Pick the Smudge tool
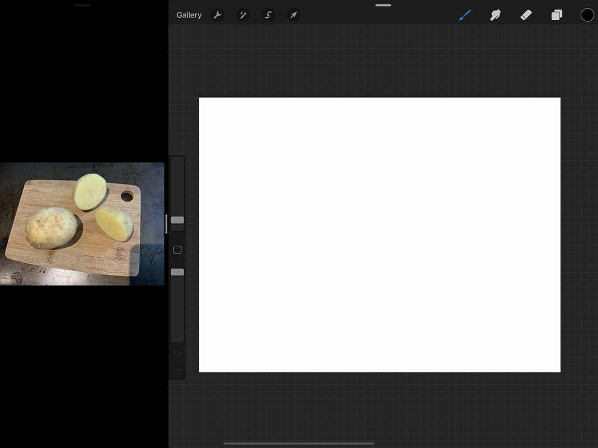598x448 pixels. pyautogui.click(x=495, y=15)
